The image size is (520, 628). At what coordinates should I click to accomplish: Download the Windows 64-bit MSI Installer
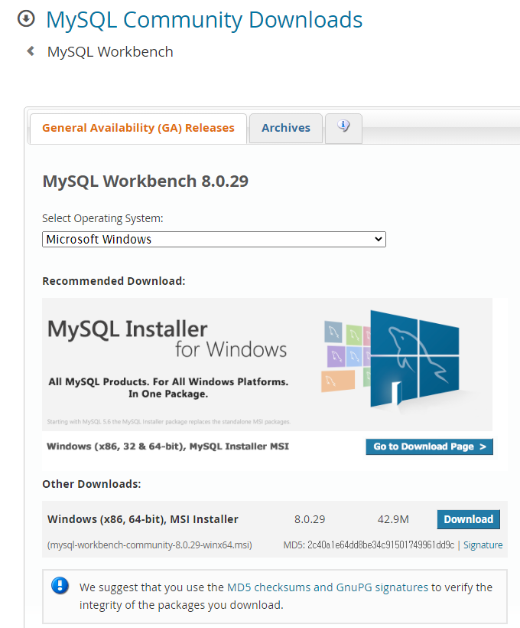click(x=468, y=519)
